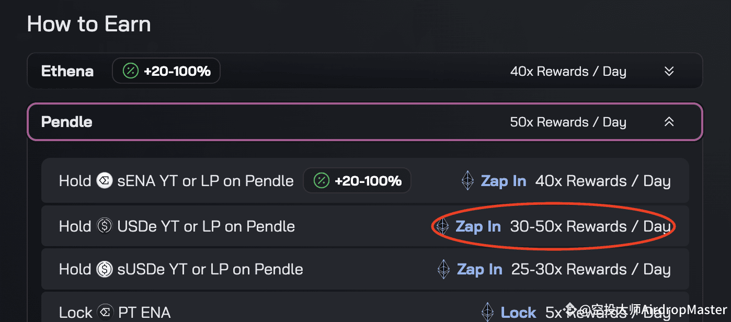Click Ethereum icon beside the Lock link

tap(487, 312)
